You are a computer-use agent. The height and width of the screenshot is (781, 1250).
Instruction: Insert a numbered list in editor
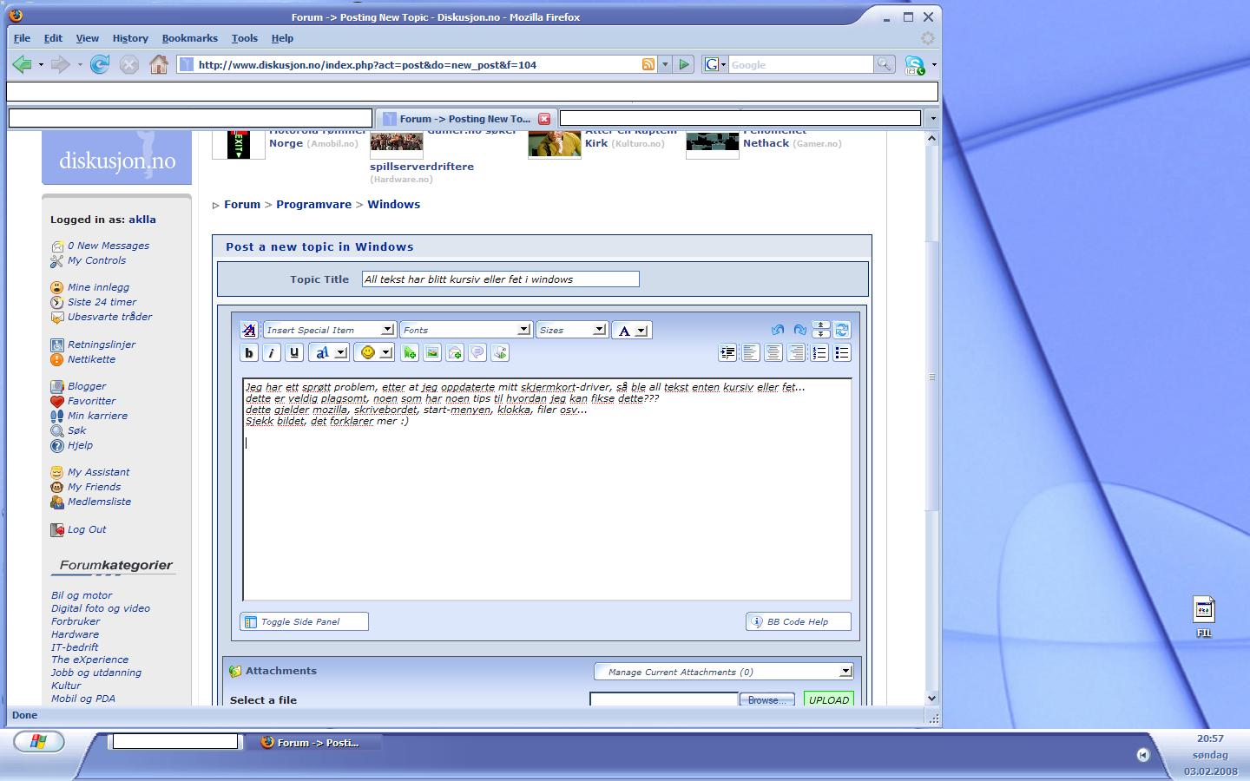819,352
